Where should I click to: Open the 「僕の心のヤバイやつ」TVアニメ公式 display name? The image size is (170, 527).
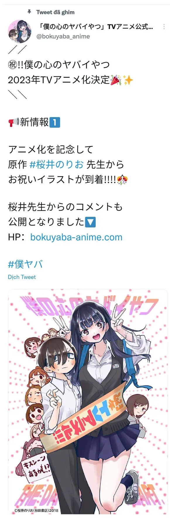[x=96, y=27]
